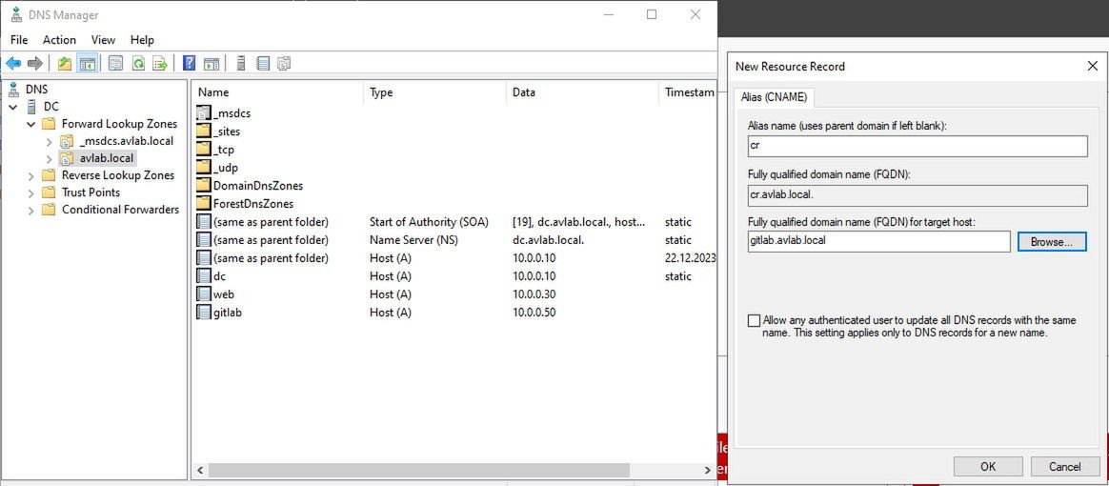Open the _tcp folder in list
This screenshot has height=486, width=1109.
[215, 150]
